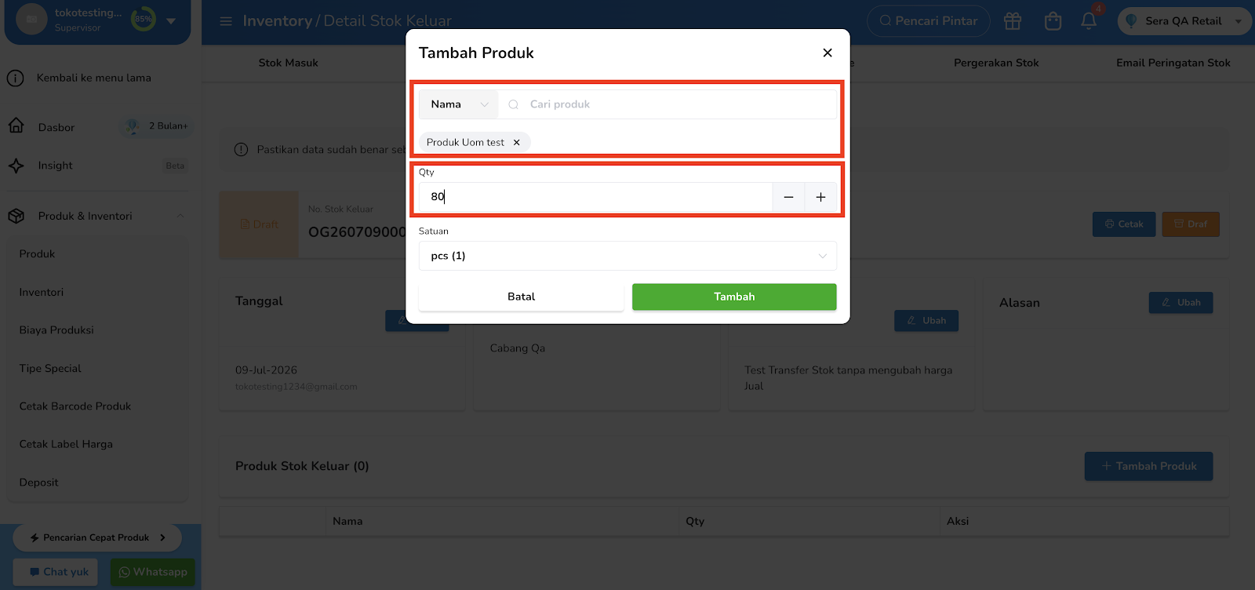Decrease quantity with the minus button
This screenshot has height=590, width=1255.
pos(788,197)
